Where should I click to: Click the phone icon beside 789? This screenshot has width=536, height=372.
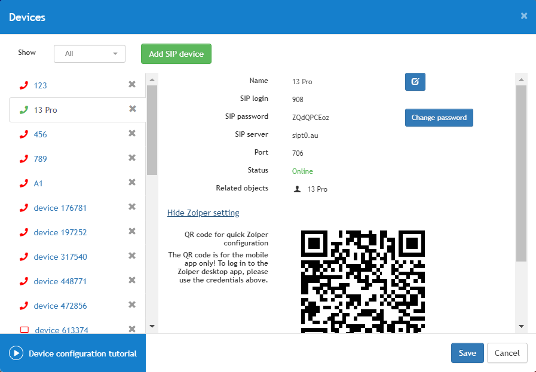point(23,159)
